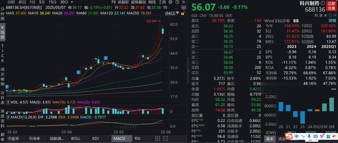Image resolution: width=338 pixels, height=143 pixels.
Task: Switch to KDJ indicator tab
Action: point(100,139)
